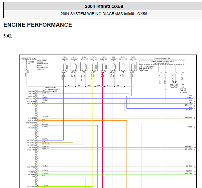Click the Intelligent Power Distribution Module label
Screen dimensions: 202x188
[43, 65]
